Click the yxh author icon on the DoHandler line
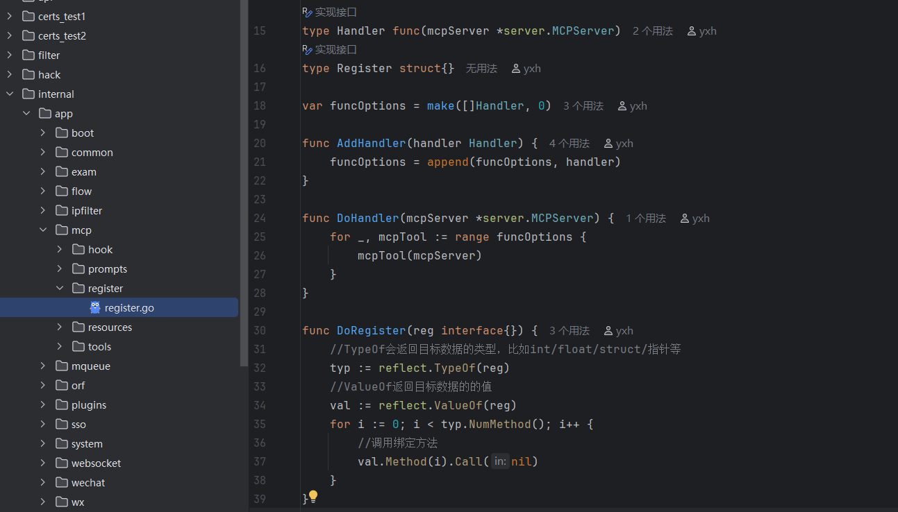Screen dimensions: 898x512 coord(685,219)
